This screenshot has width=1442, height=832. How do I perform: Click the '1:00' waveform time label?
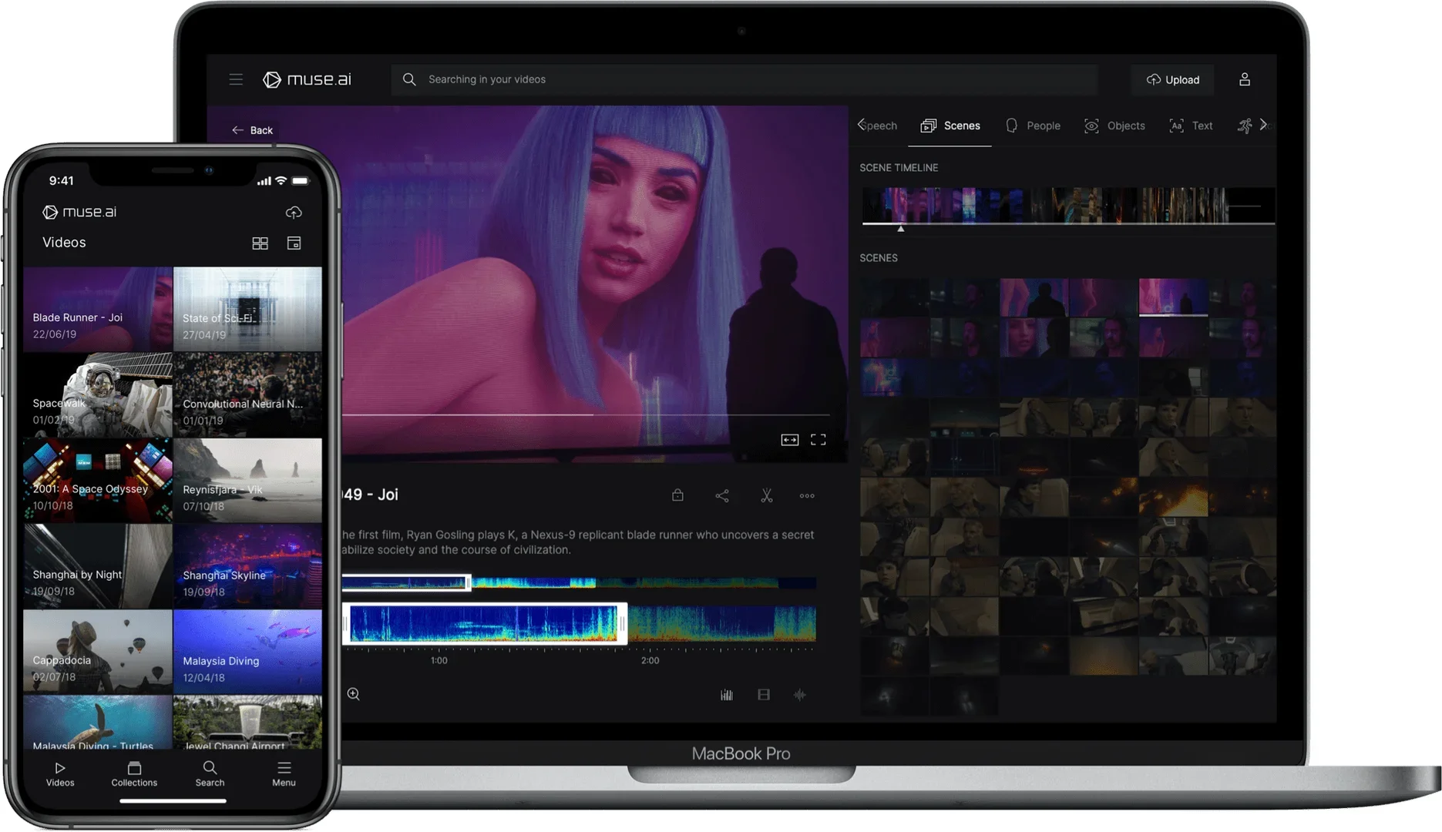439,660
